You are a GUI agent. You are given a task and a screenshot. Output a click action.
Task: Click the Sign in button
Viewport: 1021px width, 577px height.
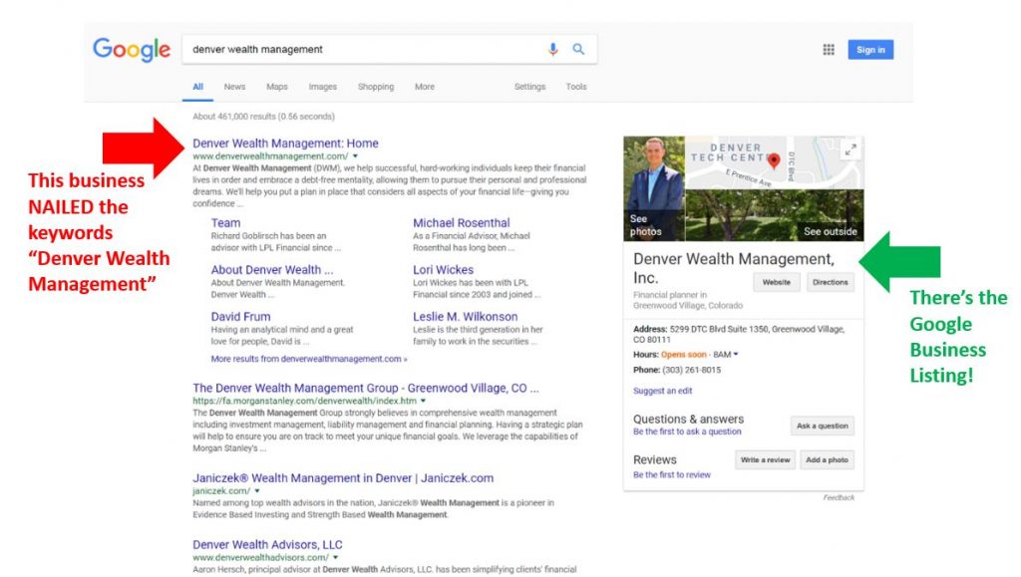tap(869, 48)
